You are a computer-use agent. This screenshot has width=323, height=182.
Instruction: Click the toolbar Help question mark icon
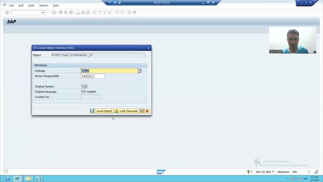(129, 12)
